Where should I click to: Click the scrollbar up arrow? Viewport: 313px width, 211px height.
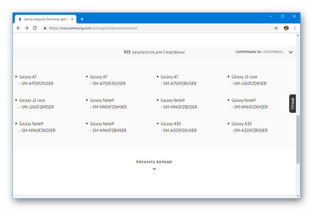(x=298, y=35)
